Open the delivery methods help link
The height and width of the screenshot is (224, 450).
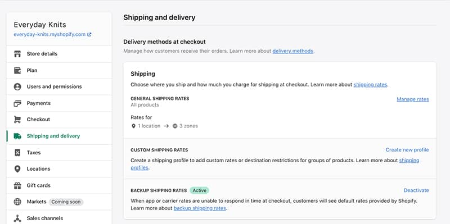(x=292, y=51)
